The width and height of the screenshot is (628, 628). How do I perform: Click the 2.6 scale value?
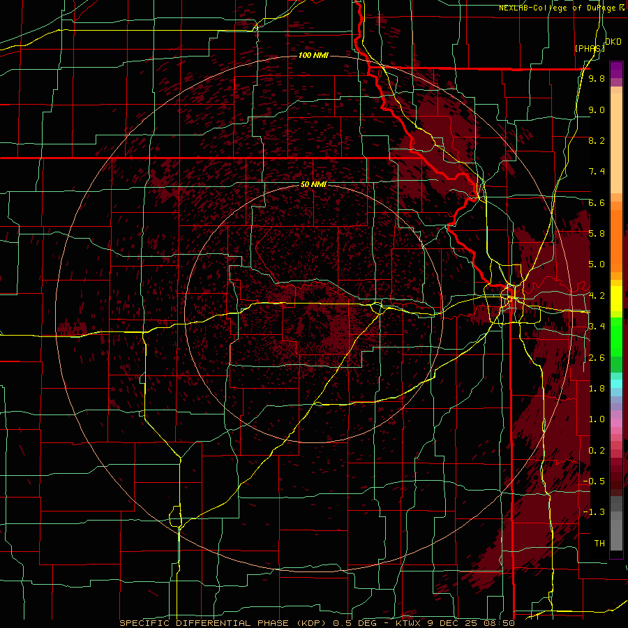click(597, 358)
